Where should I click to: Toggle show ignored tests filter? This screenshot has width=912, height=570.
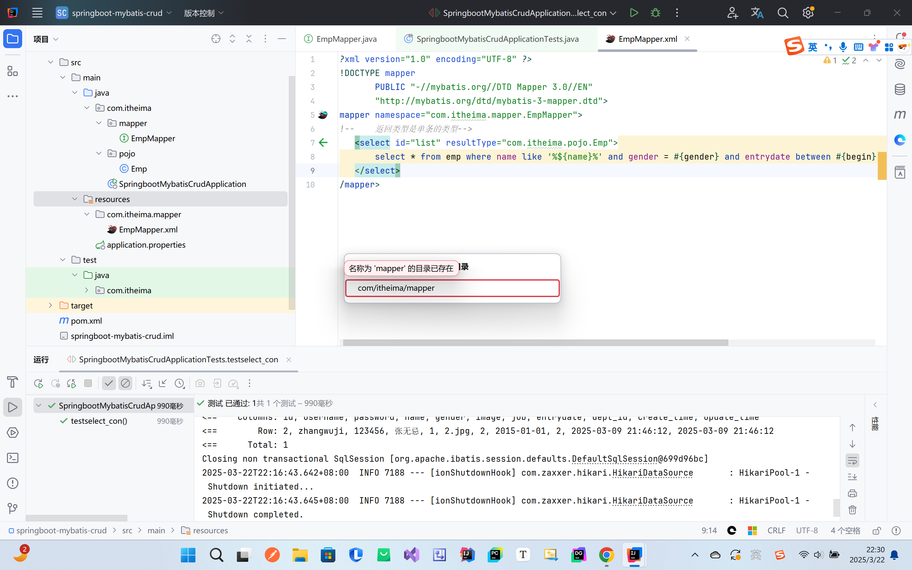[125, 383]
